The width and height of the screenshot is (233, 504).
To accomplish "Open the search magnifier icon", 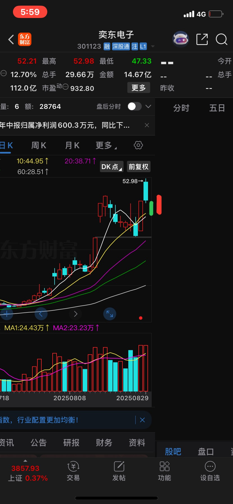I will point(221,39).
